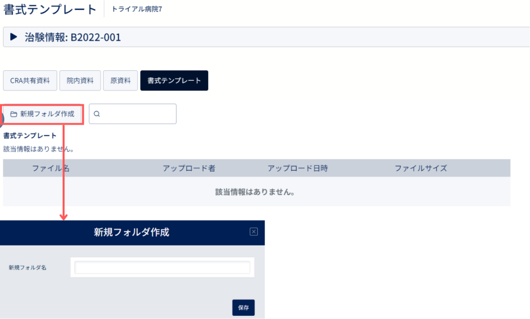Click the アップロード者 column header
Viewport: 530px width, 319px height.
189,168
